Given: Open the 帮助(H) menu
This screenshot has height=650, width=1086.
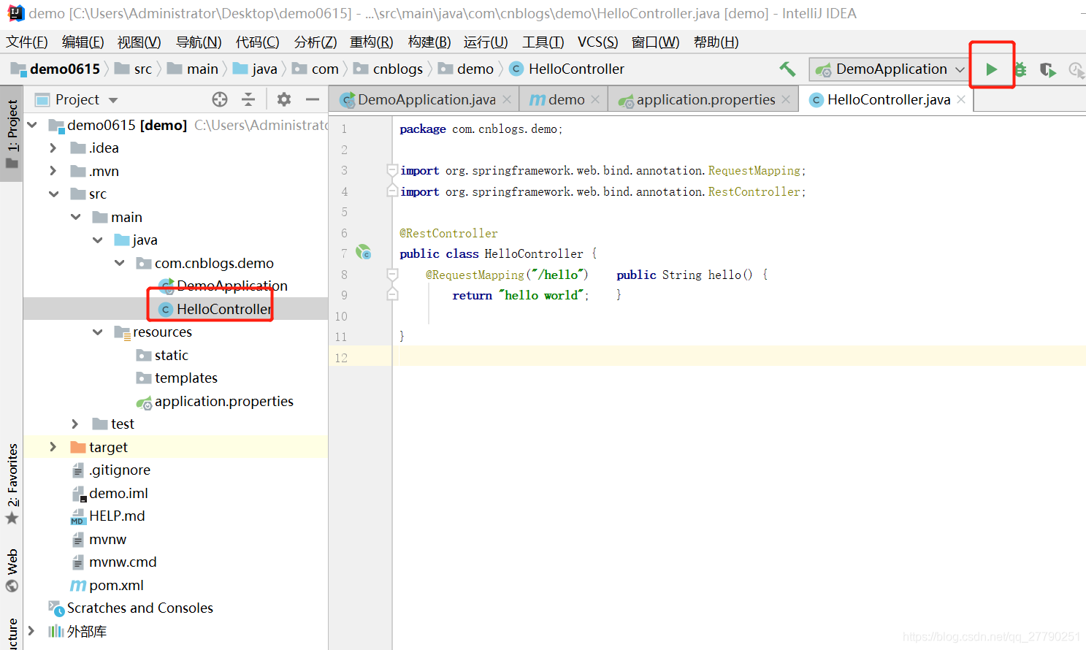Looking at the screenshot, I should (716, 42).
